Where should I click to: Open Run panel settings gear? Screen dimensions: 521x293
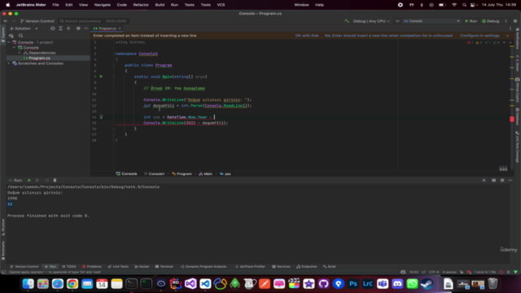coord(502,181)
